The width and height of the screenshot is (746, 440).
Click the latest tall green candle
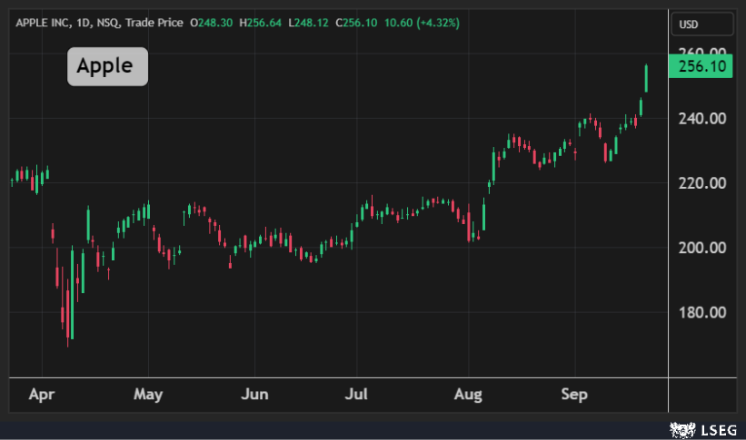tap(646, 79)
